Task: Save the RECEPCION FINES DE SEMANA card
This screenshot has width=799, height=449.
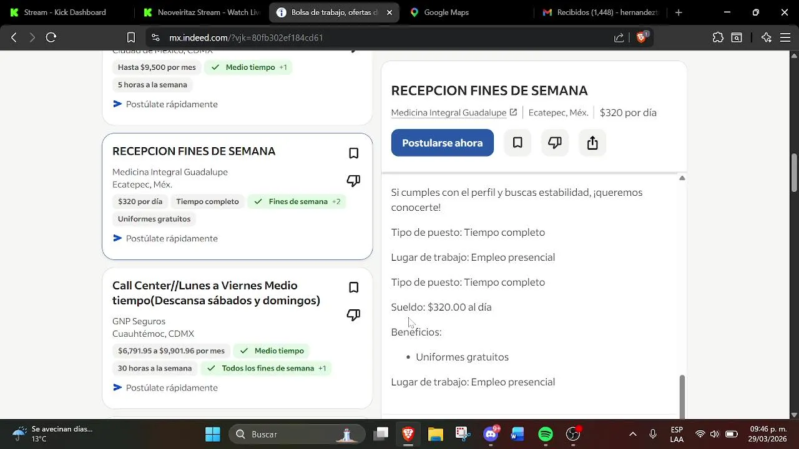Action: click(353, 153)
